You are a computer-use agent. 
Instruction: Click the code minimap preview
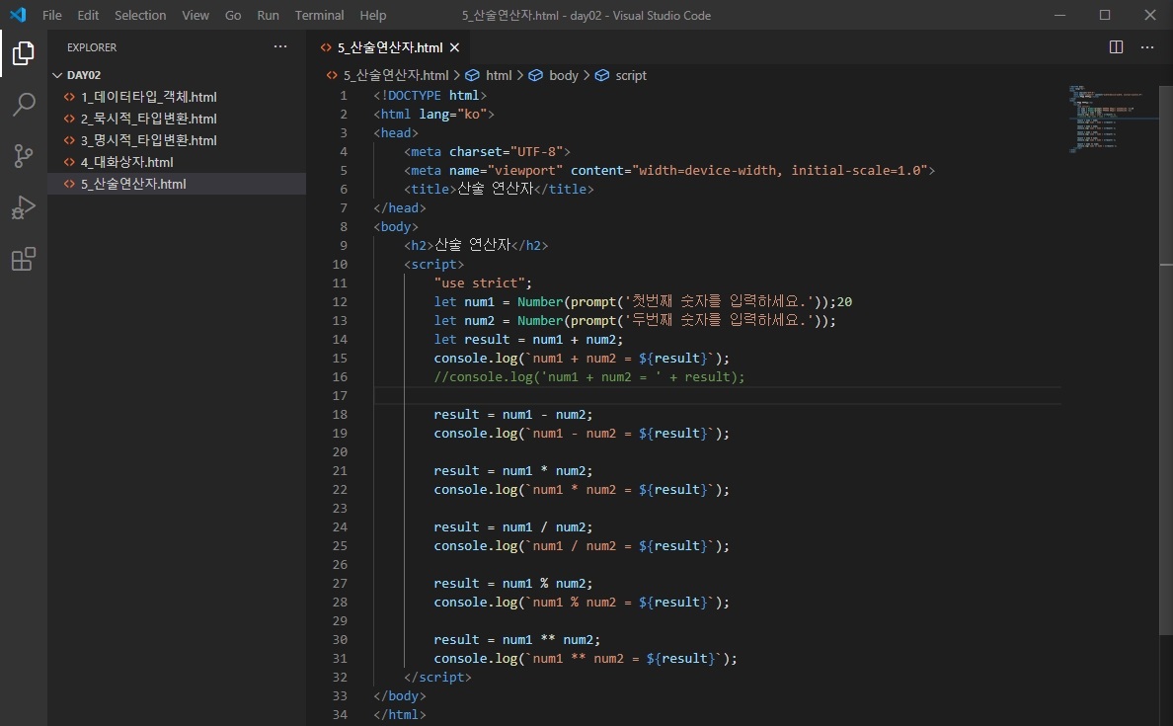tap(1111, 119)
